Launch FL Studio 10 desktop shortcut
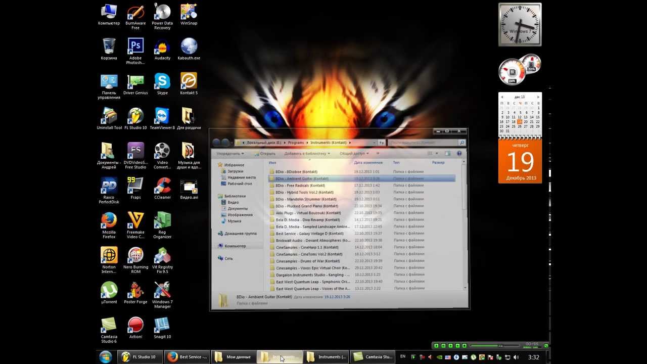Screen dimensions: 647x364 (x=135, y=119)
